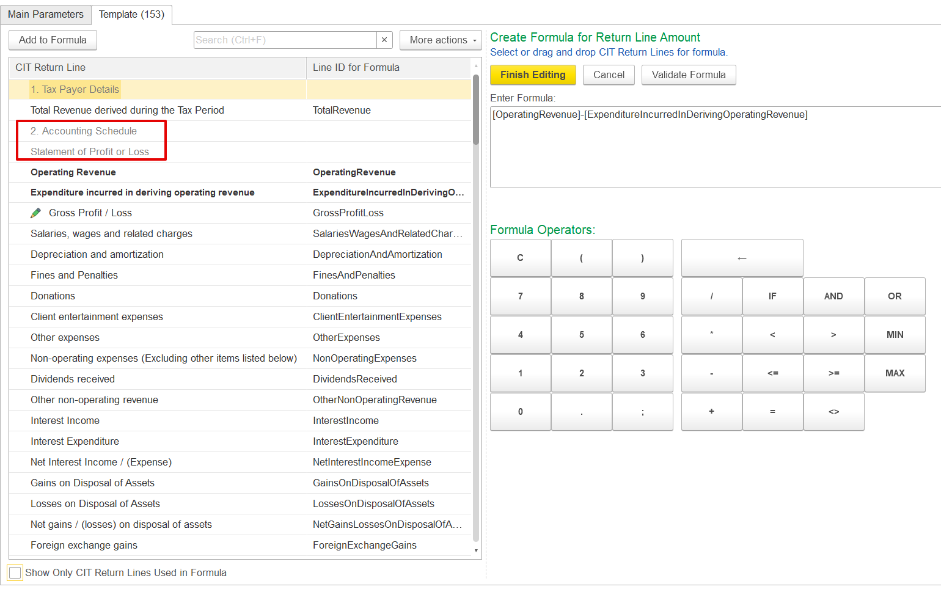Click the semicolon operator button
Image resolution: width=941 pixels, height=592 pixels.
point(643,412)
